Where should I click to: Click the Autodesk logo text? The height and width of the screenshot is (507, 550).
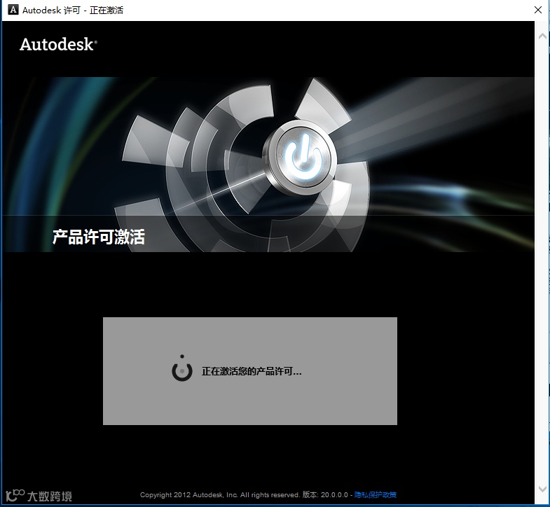58,45
